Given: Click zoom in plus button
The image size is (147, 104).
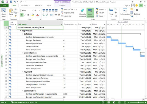Looking at the screenshot, I should (x=145, y=103).
